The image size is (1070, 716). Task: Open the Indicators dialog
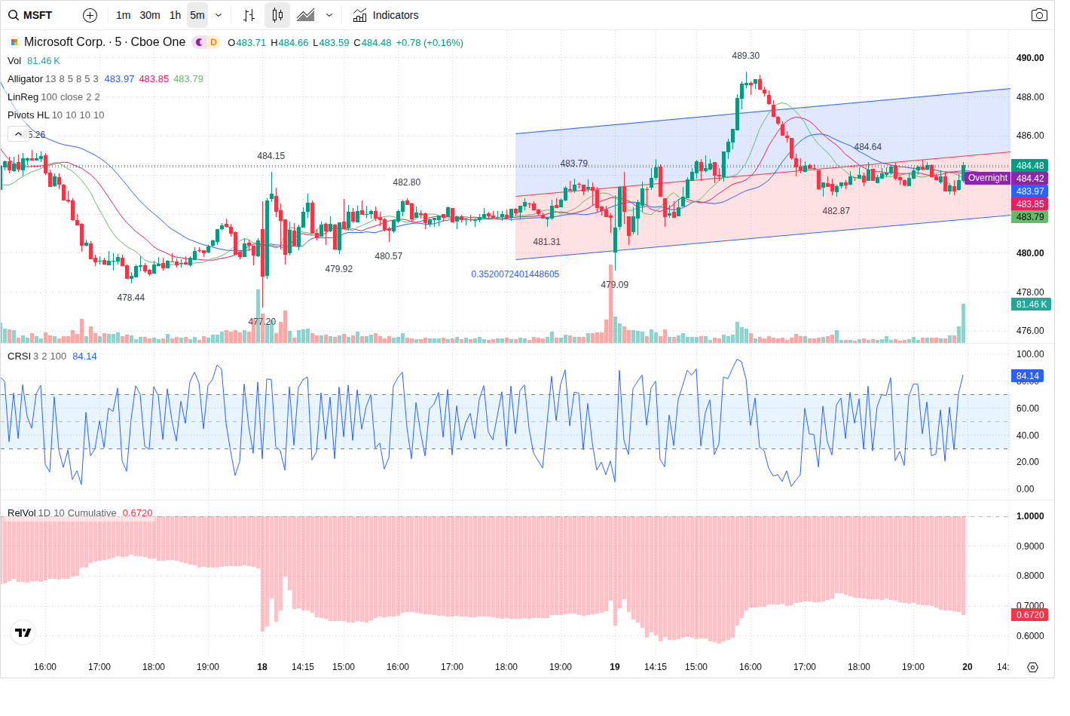click(386, 15)
